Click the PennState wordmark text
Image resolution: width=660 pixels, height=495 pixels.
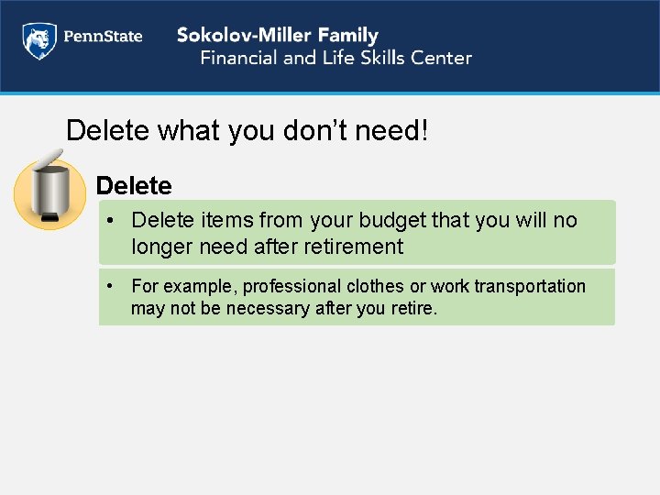103,36
